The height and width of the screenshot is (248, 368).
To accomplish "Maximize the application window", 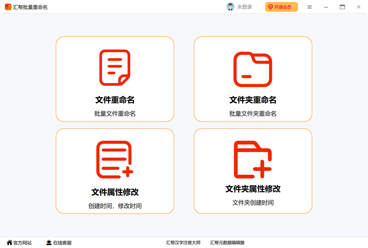I will [x=342, y=7].
